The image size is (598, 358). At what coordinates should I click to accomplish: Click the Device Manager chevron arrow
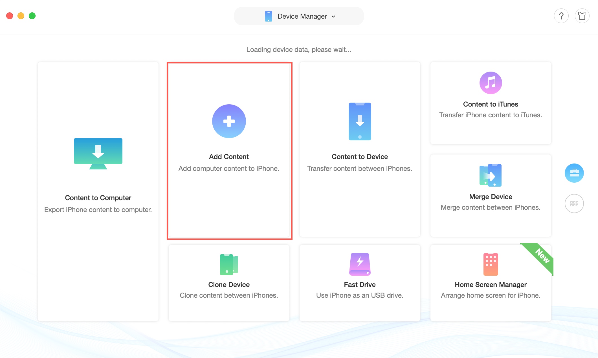click(333, 17)
